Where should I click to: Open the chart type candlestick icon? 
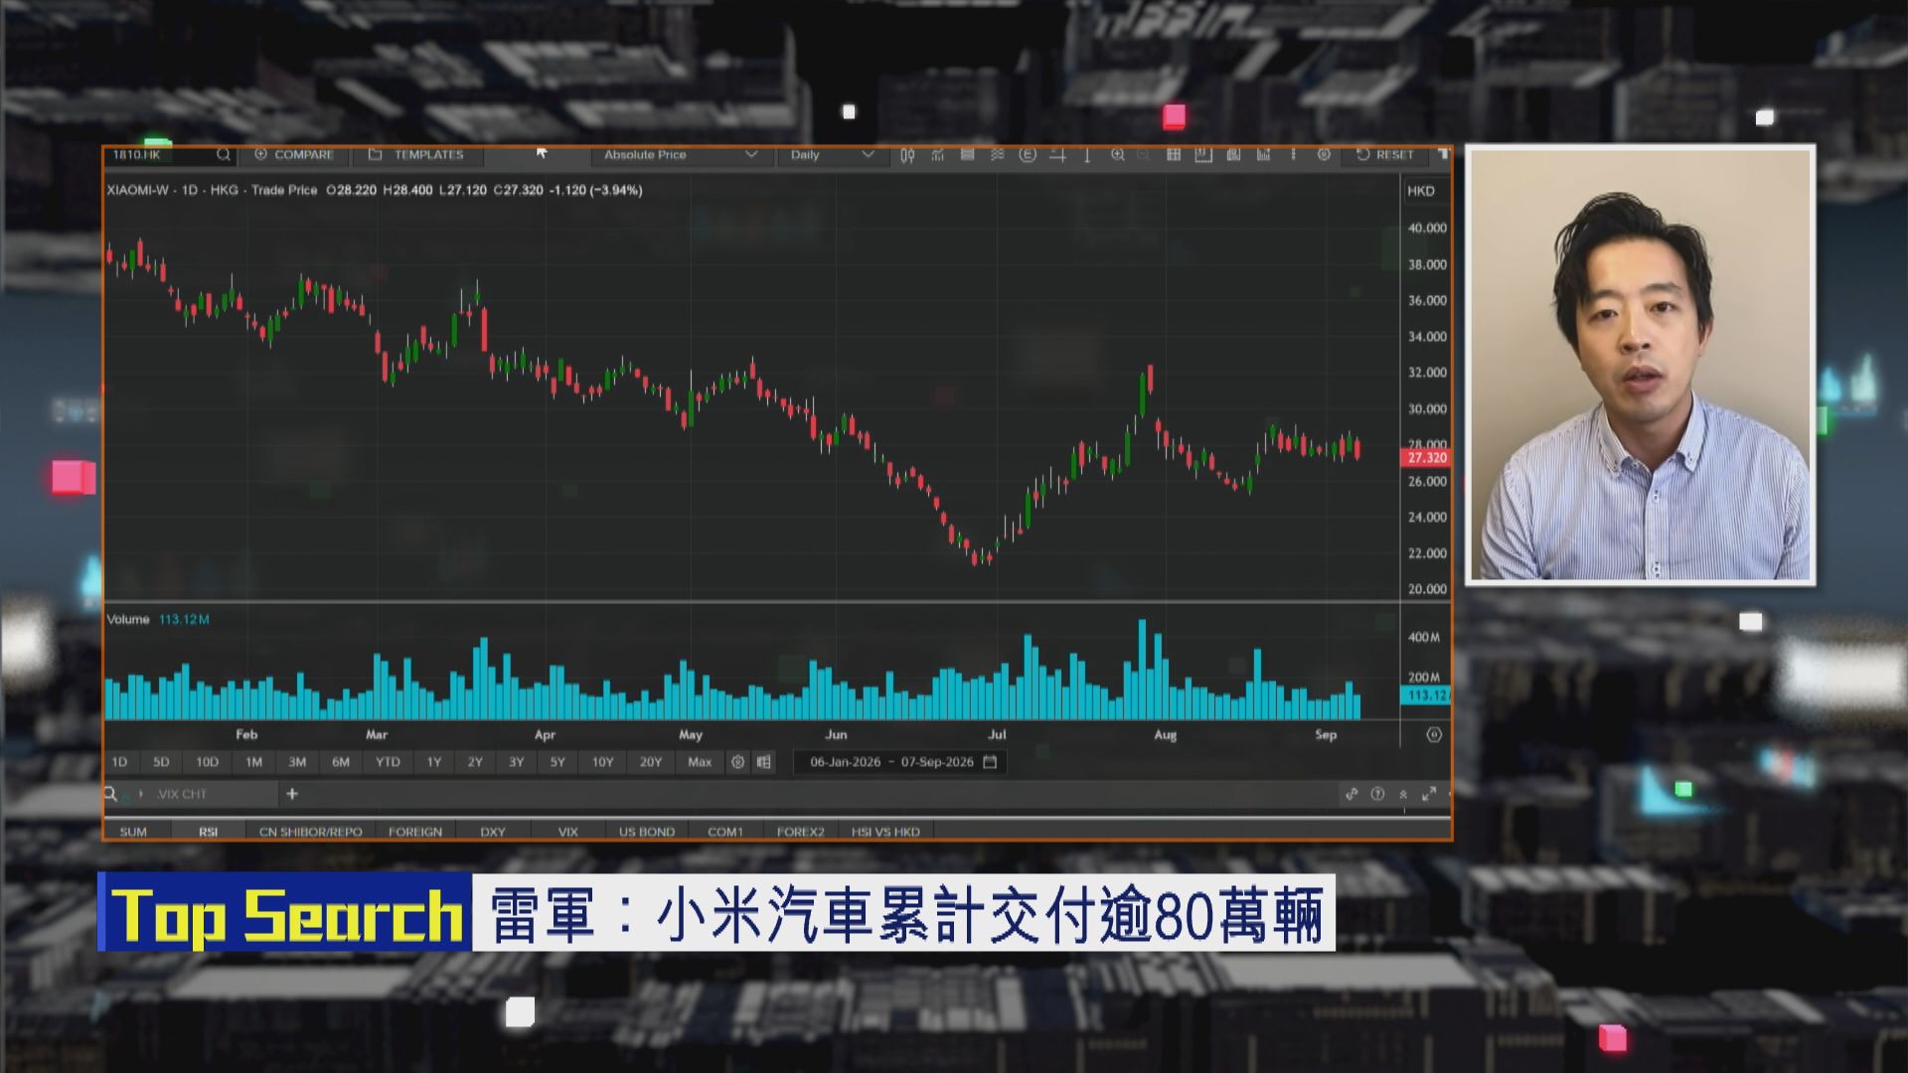click(x=907, y=155)
